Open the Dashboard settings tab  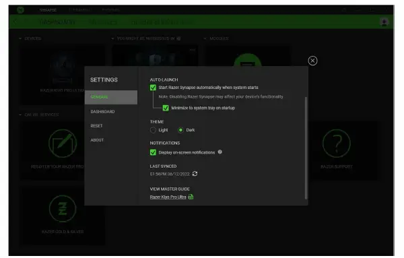102,112
